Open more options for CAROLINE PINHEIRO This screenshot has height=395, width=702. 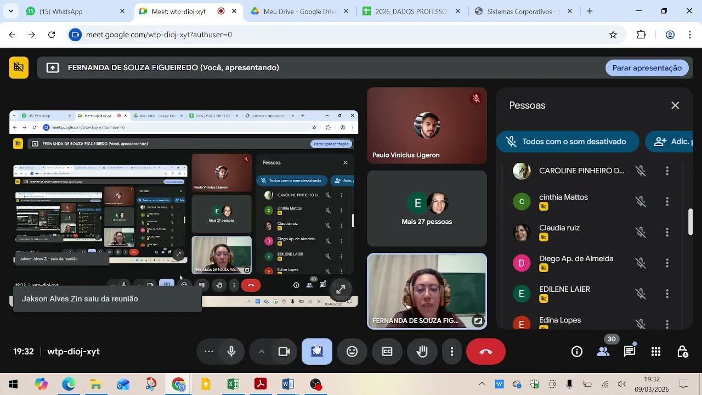pos(667,171)
